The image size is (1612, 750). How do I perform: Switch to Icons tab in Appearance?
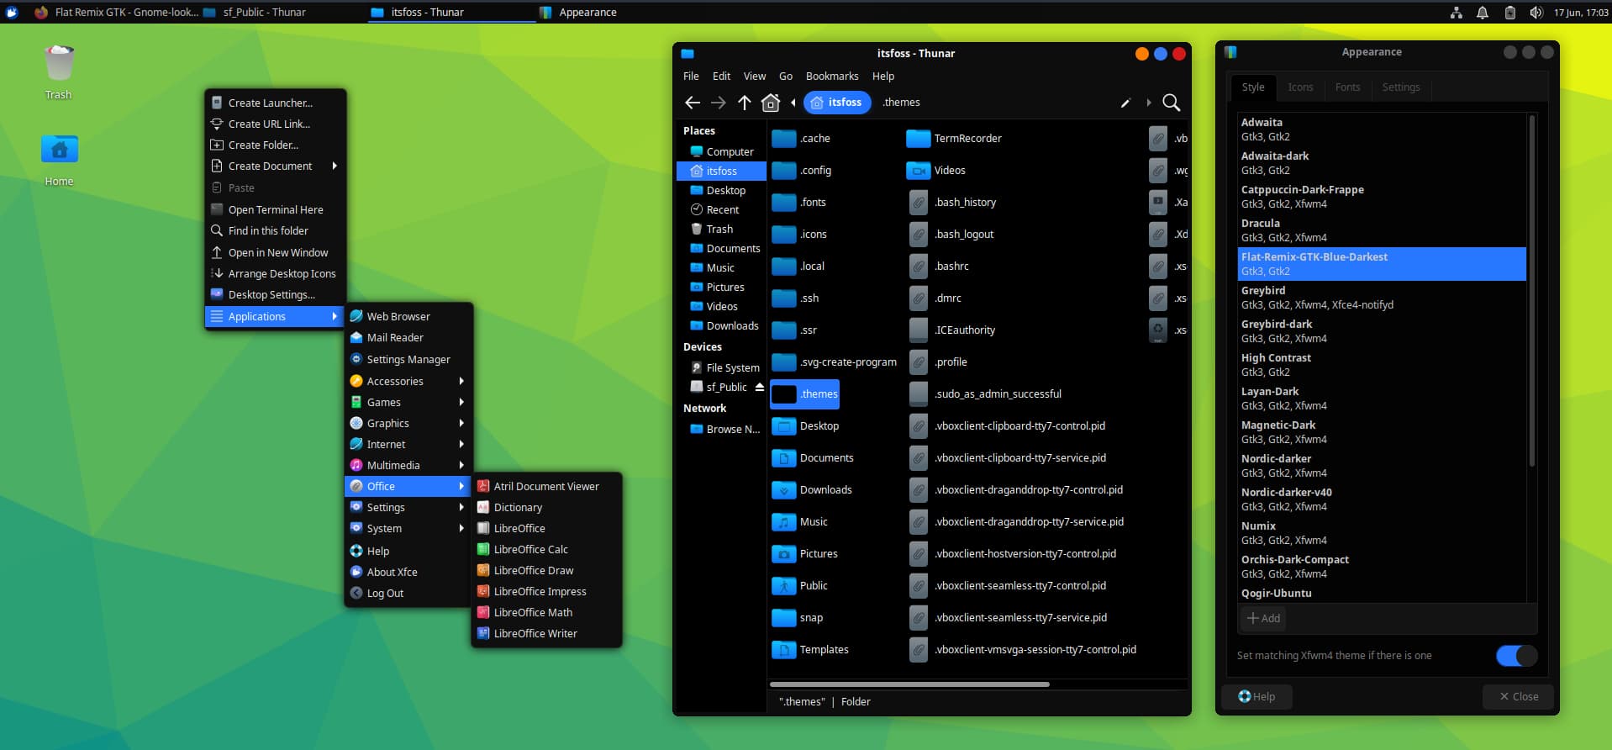click(x=1300, y=87)
